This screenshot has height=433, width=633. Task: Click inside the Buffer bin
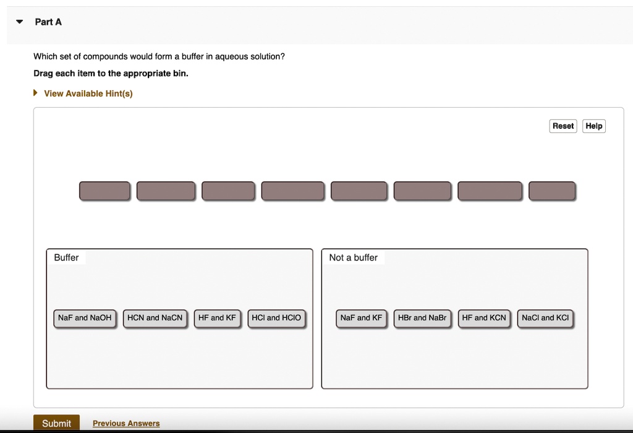[179, 359]
